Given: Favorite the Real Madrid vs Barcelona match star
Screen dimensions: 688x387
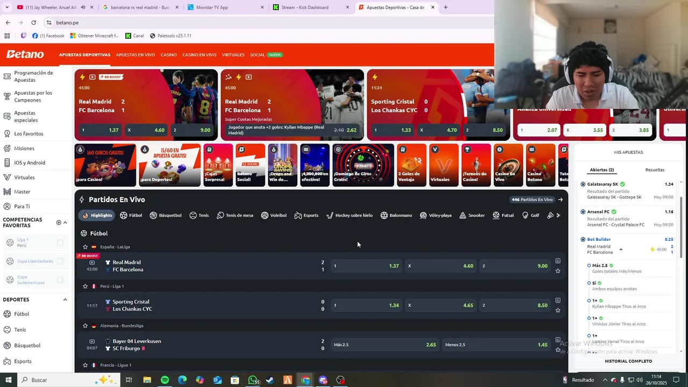Looking at the screenshot, I should pos(558,271).
